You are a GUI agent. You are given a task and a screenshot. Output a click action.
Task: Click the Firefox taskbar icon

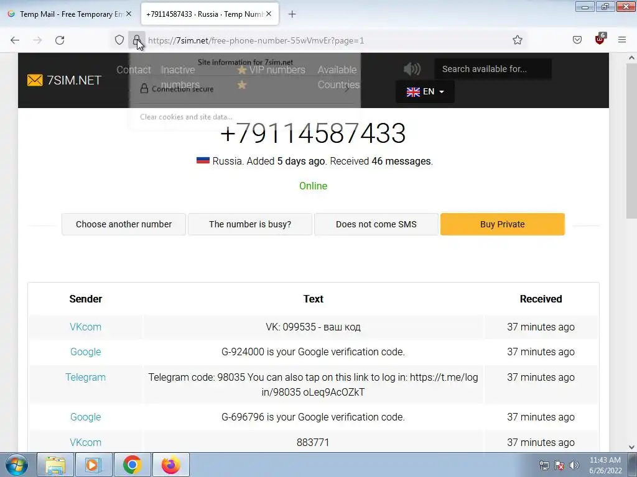(x=171, y=465)
